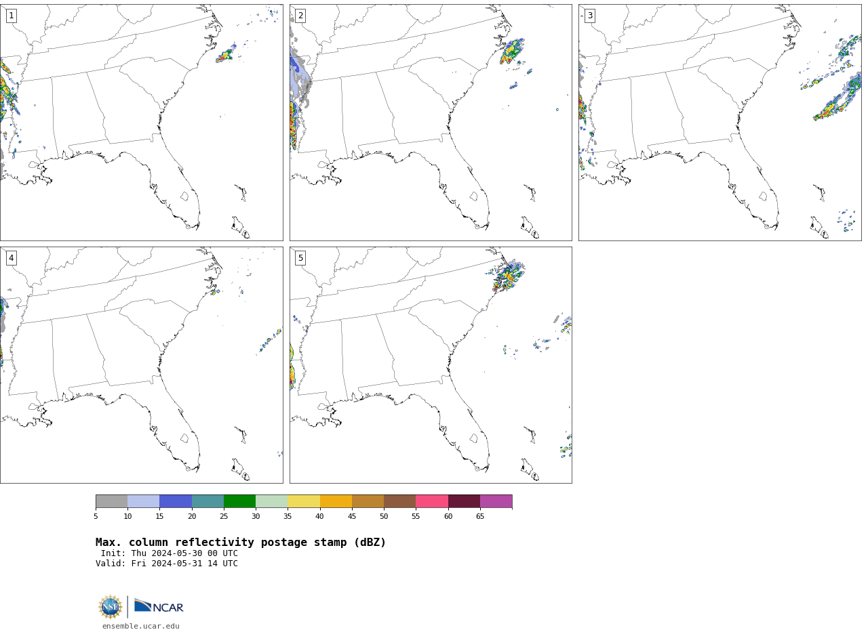Click the dark brown 50-55 dBZ swatch

399,501
